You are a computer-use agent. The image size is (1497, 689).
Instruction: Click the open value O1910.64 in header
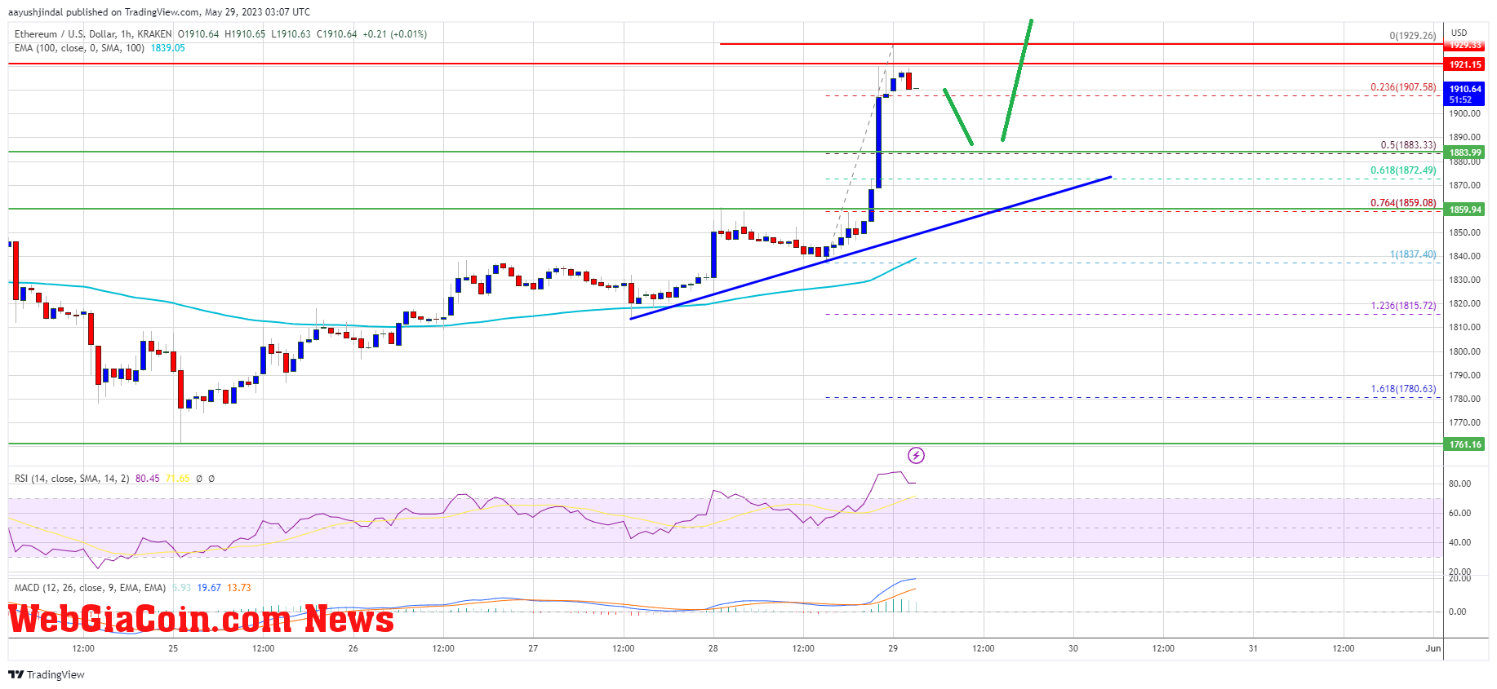198,34
